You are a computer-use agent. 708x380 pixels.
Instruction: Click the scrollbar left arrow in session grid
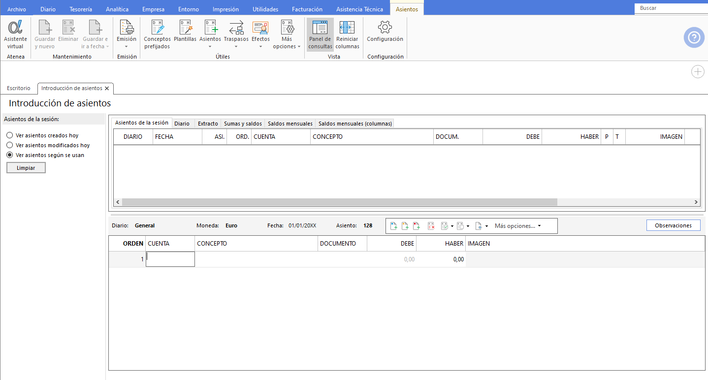(x=118, y=202)
